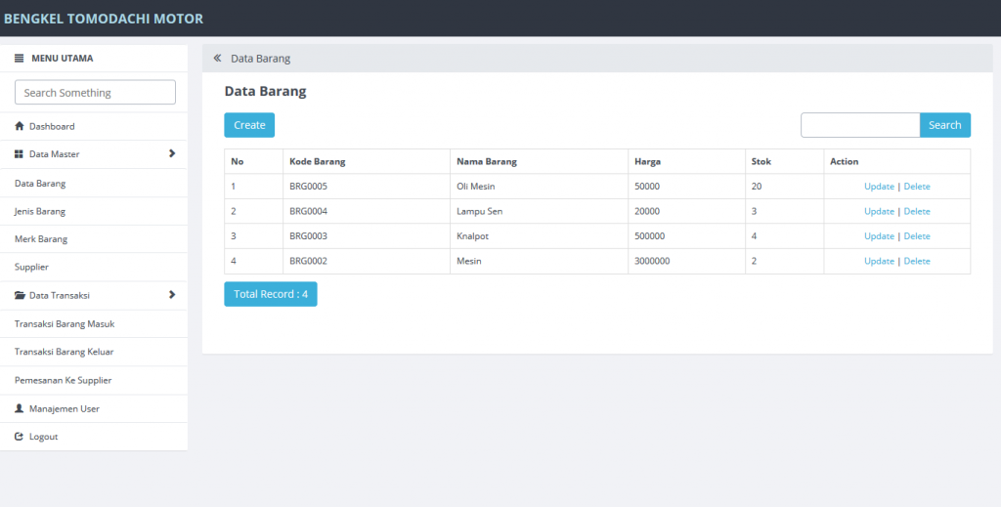Click Update link for Oli Mesin
This screenshot has height=507, width=1001.
(879, 187)
